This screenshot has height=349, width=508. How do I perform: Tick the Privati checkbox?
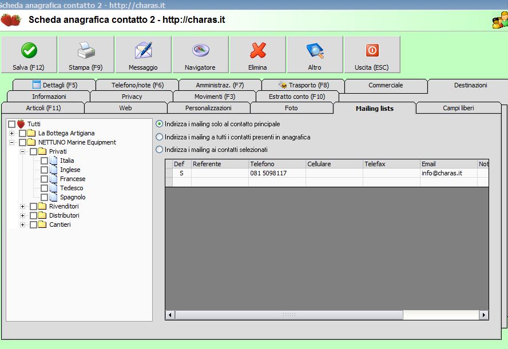pyautogui.click(x=33, y=151)
